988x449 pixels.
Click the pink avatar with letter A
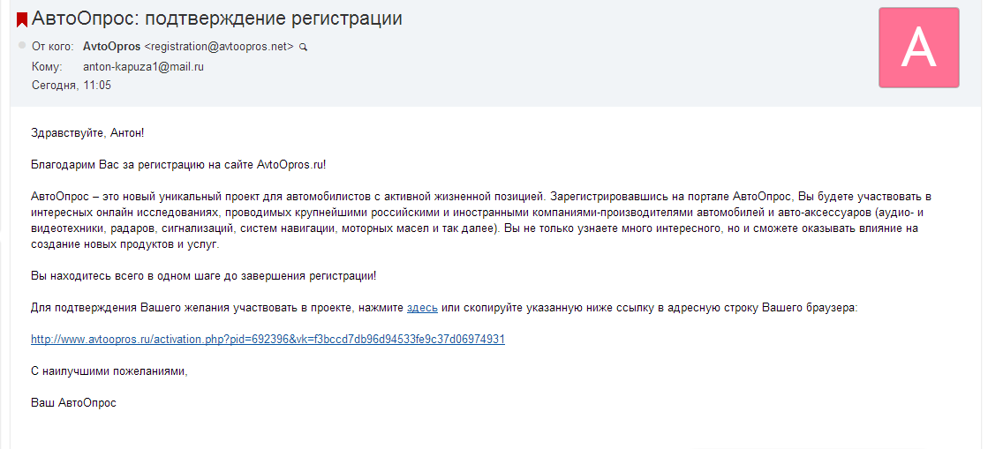pos(918,48)
